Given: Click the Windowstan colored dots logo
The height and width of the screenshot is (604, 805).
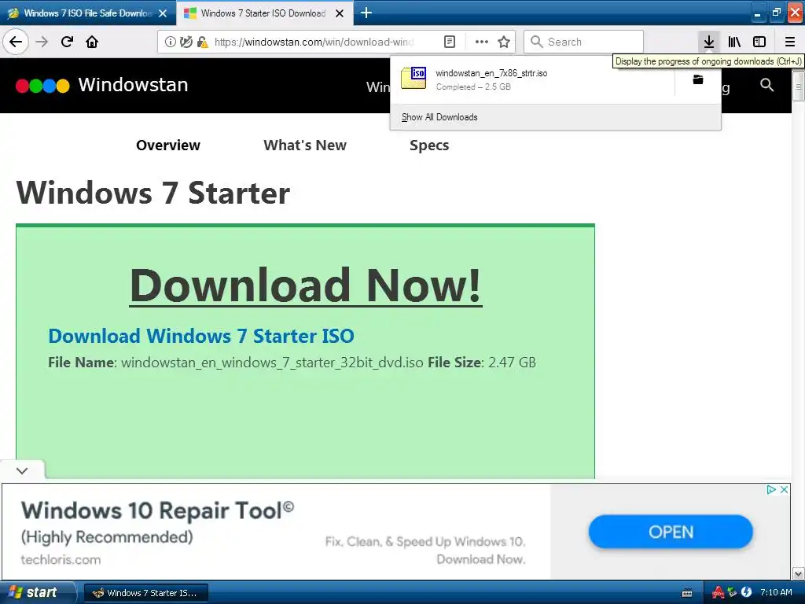Looking at the screenshot, I should coord(42,86).
